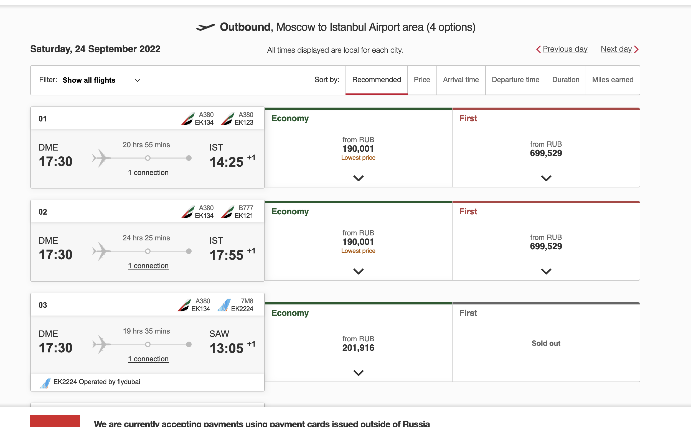Click the Previous day left chevron icon
Screen dimensions: 691x427
point(538,49)
